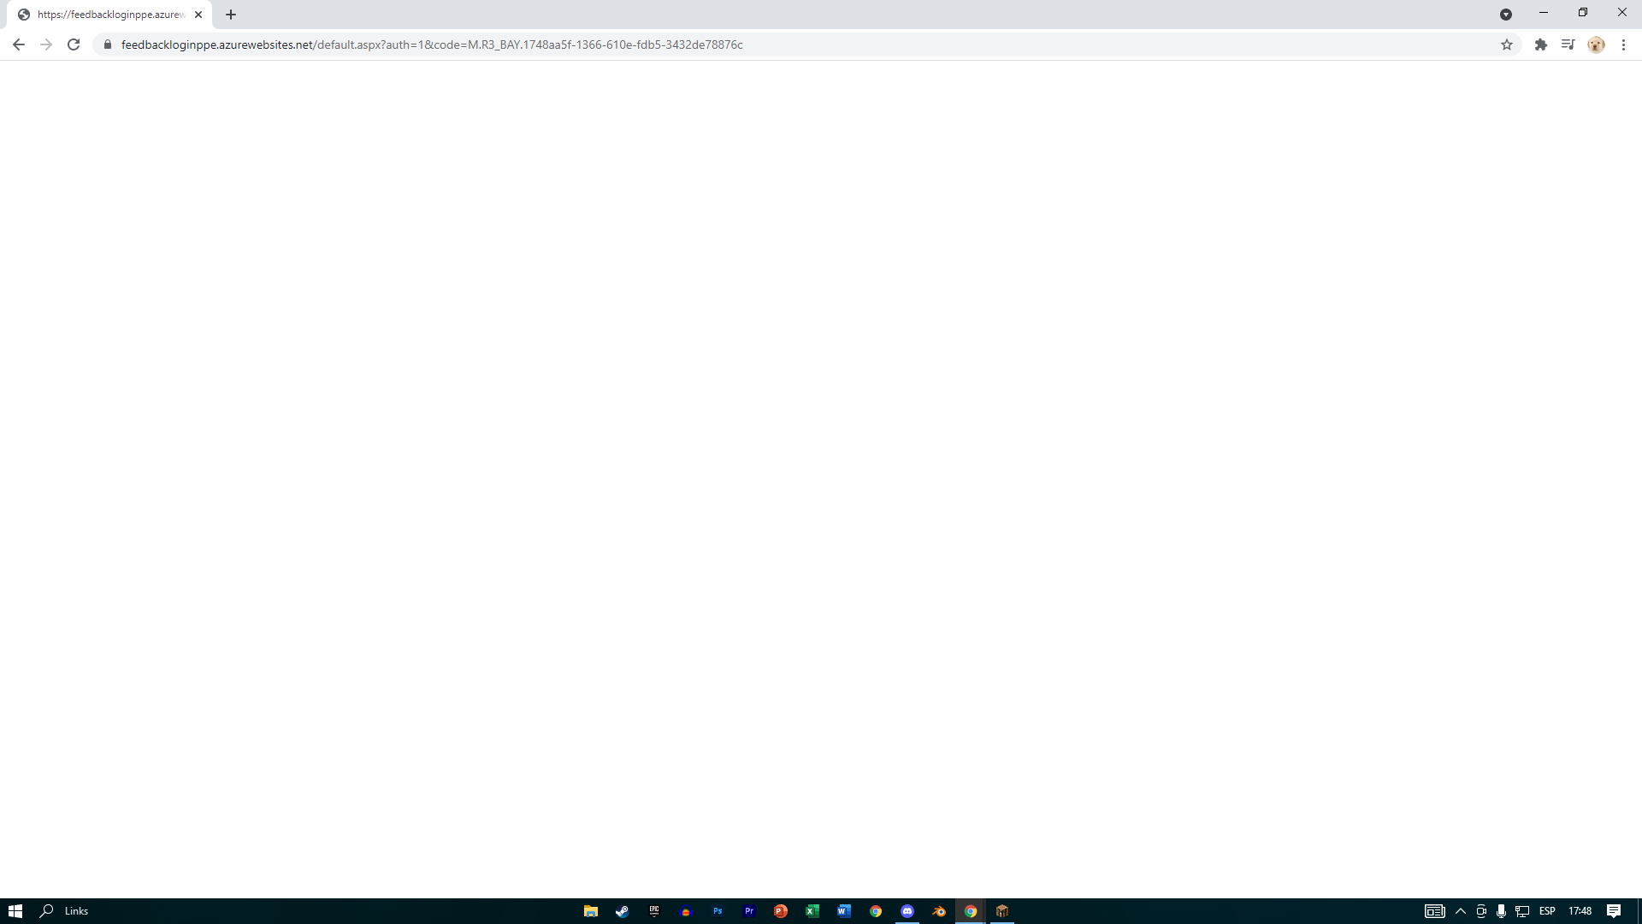Viewport: 1642px width, 924px height.
Task: Close the feedbackloginppe tab
Action: (198, 15)
